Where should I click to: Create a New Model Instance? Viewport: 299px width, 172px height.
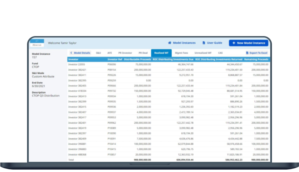coord(249,43)
